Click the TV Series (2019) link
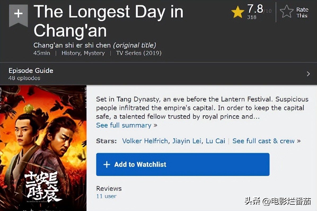This screenshot has width=317, height=211. point(139,53)
